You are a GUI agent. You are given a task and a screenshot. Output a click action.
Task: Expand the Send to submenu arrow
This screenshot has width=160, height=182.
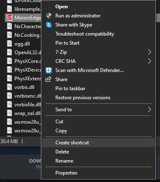(x=150, y=110)
